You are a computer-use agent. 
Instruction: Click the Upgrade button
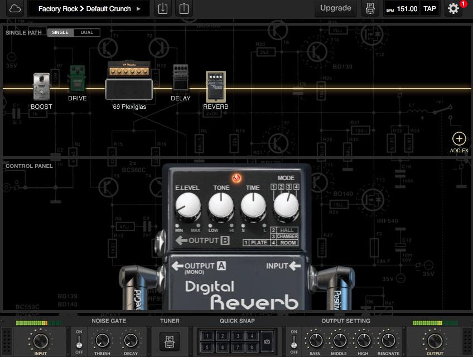coord(335,8)
